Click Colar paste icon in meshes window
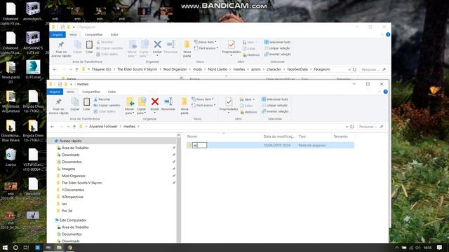This screenshot has width=449, height=252. [x=86, y=104]
